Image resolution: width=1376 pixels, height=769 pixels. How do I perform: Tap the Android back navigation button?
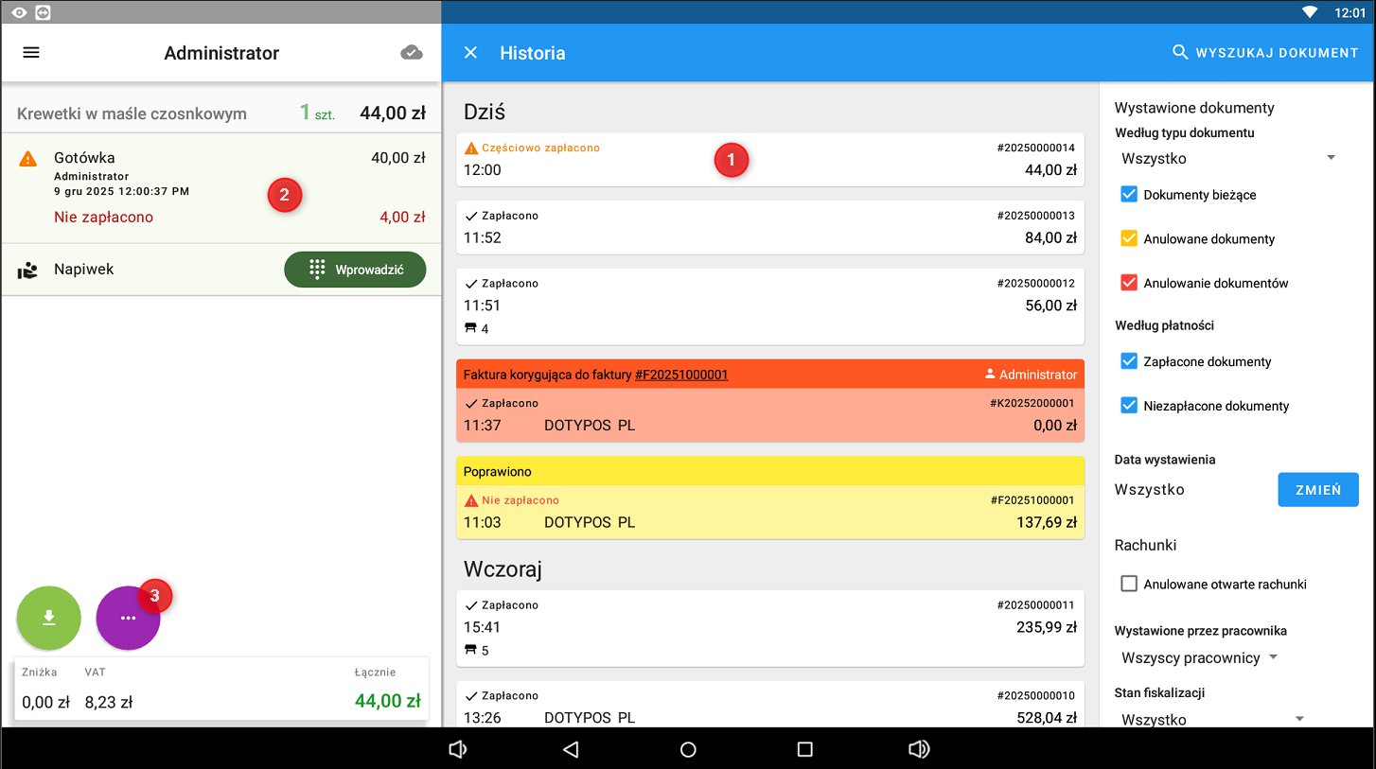tap(571, 749)
